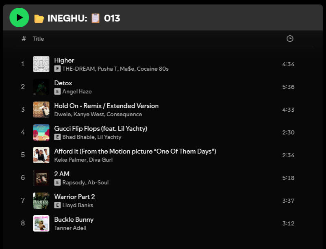Select the Afford It song title
This screenshot has height=249, width=326.
point(135,152)
